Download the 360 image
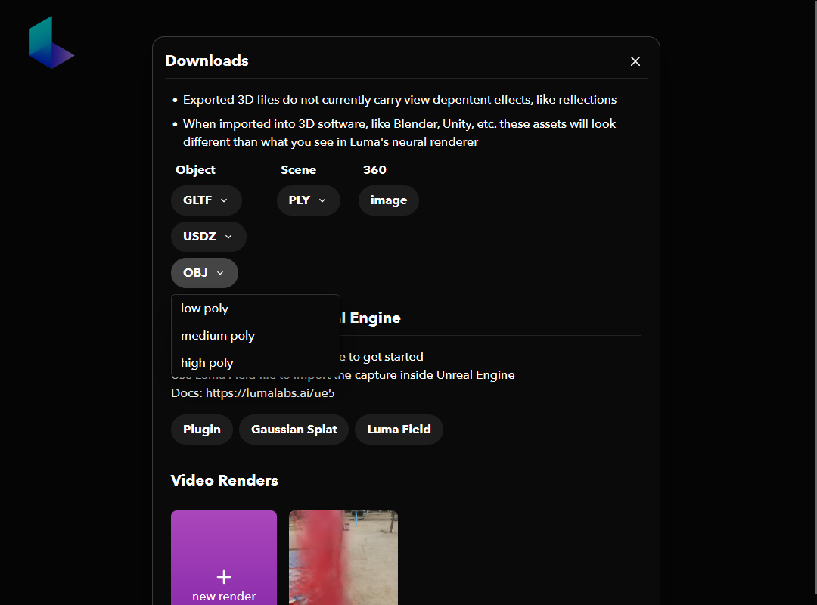 (x=389, y=200)
